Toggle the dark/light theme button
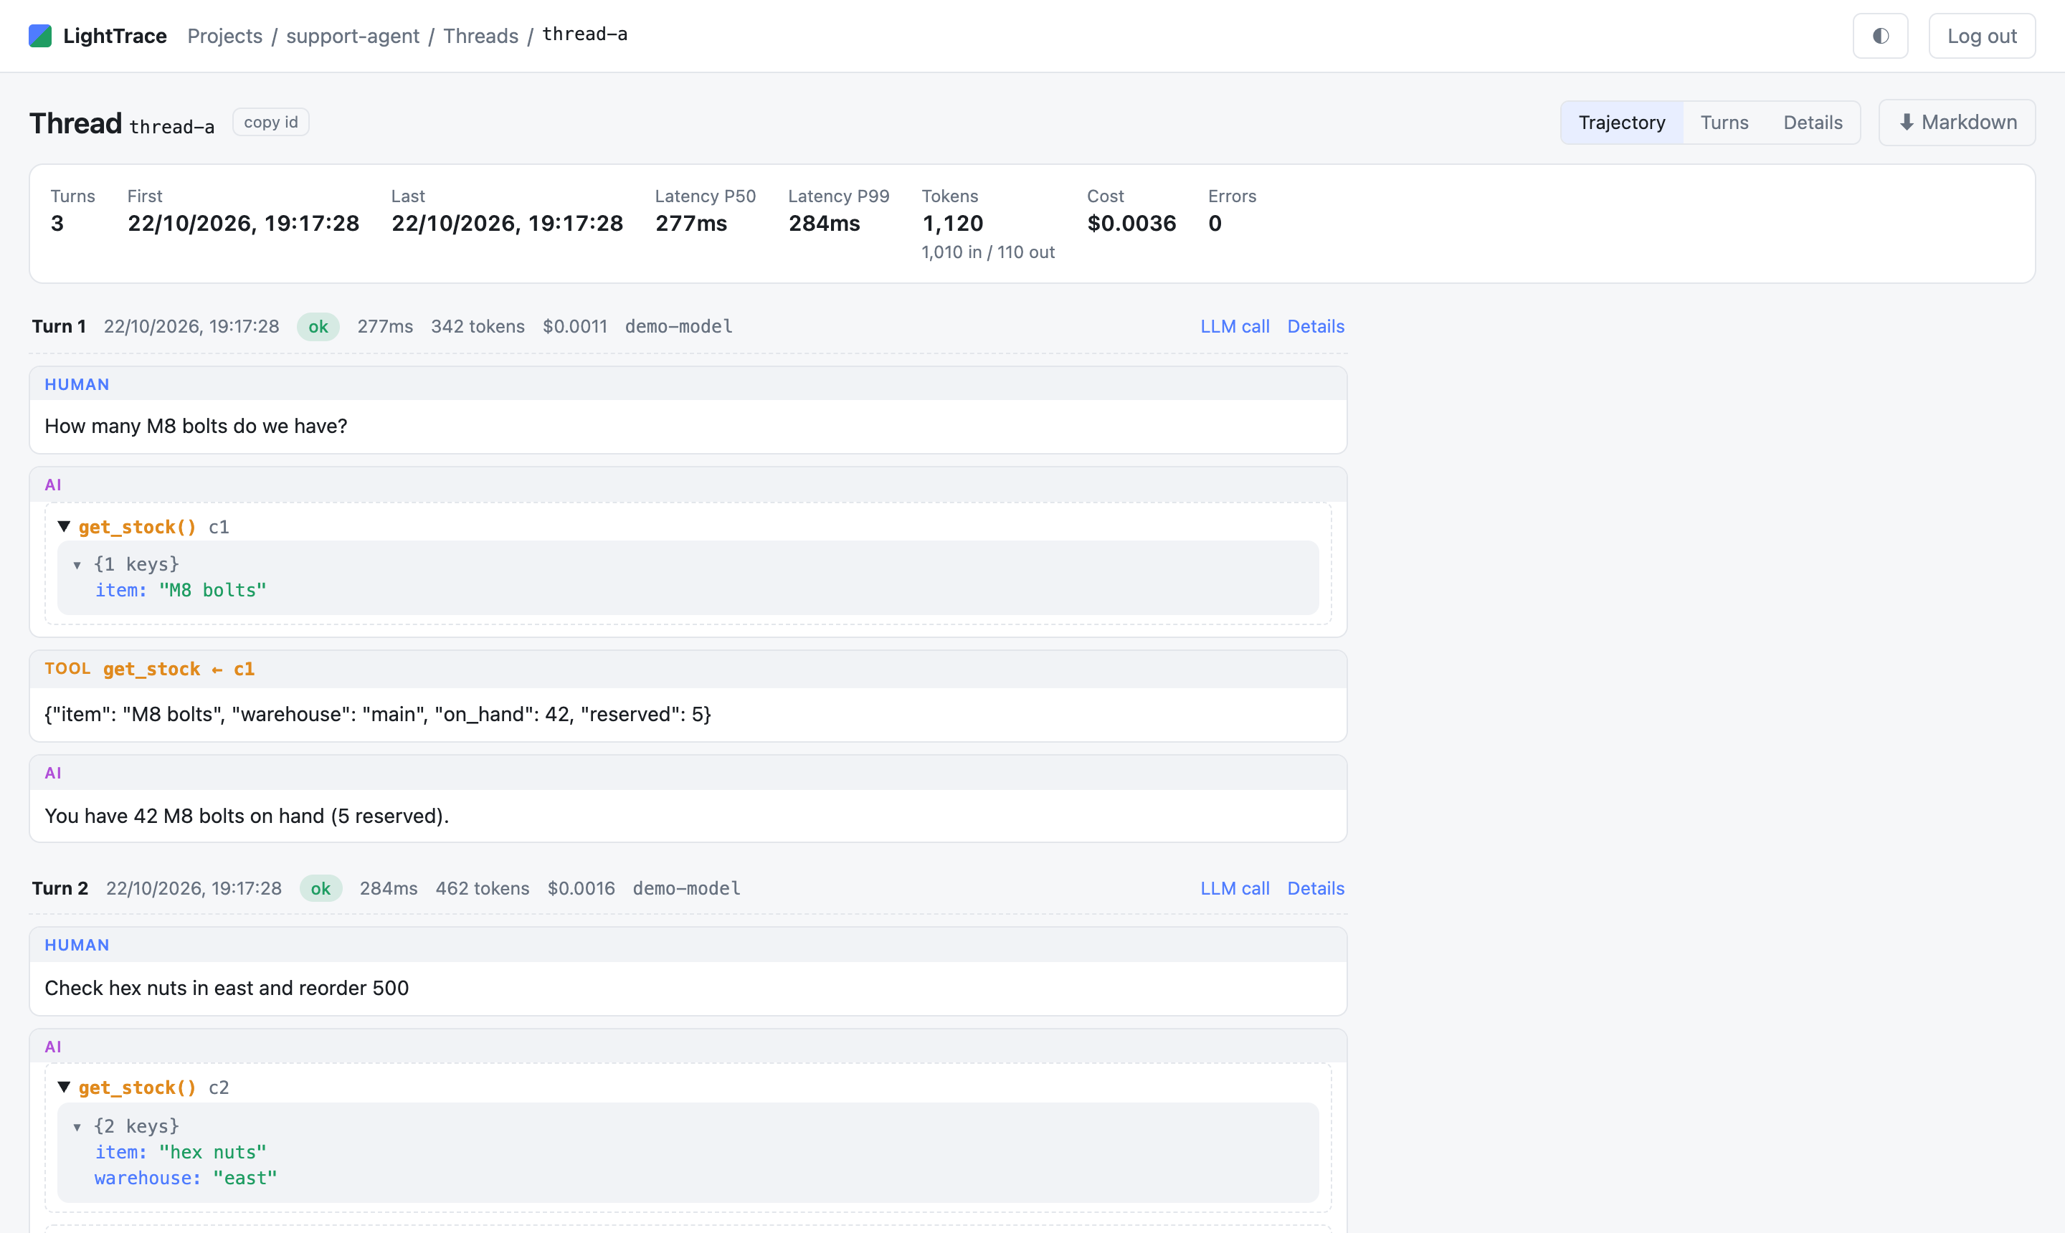The height and width of the screenshot is (1233, 2065). [1880, 36]
